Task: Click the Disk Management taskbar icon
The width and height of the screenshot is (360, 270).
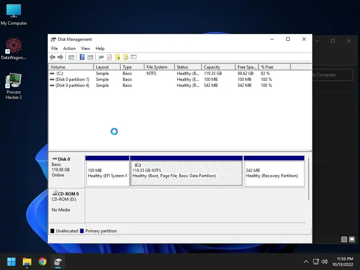Action: [58, 262]
